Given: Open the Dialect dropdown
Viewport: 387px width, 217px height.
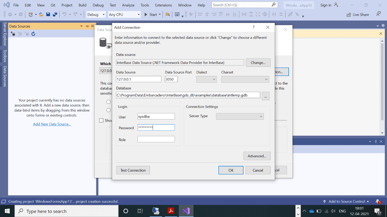Looking at the screenshot, I should point(206,79).
